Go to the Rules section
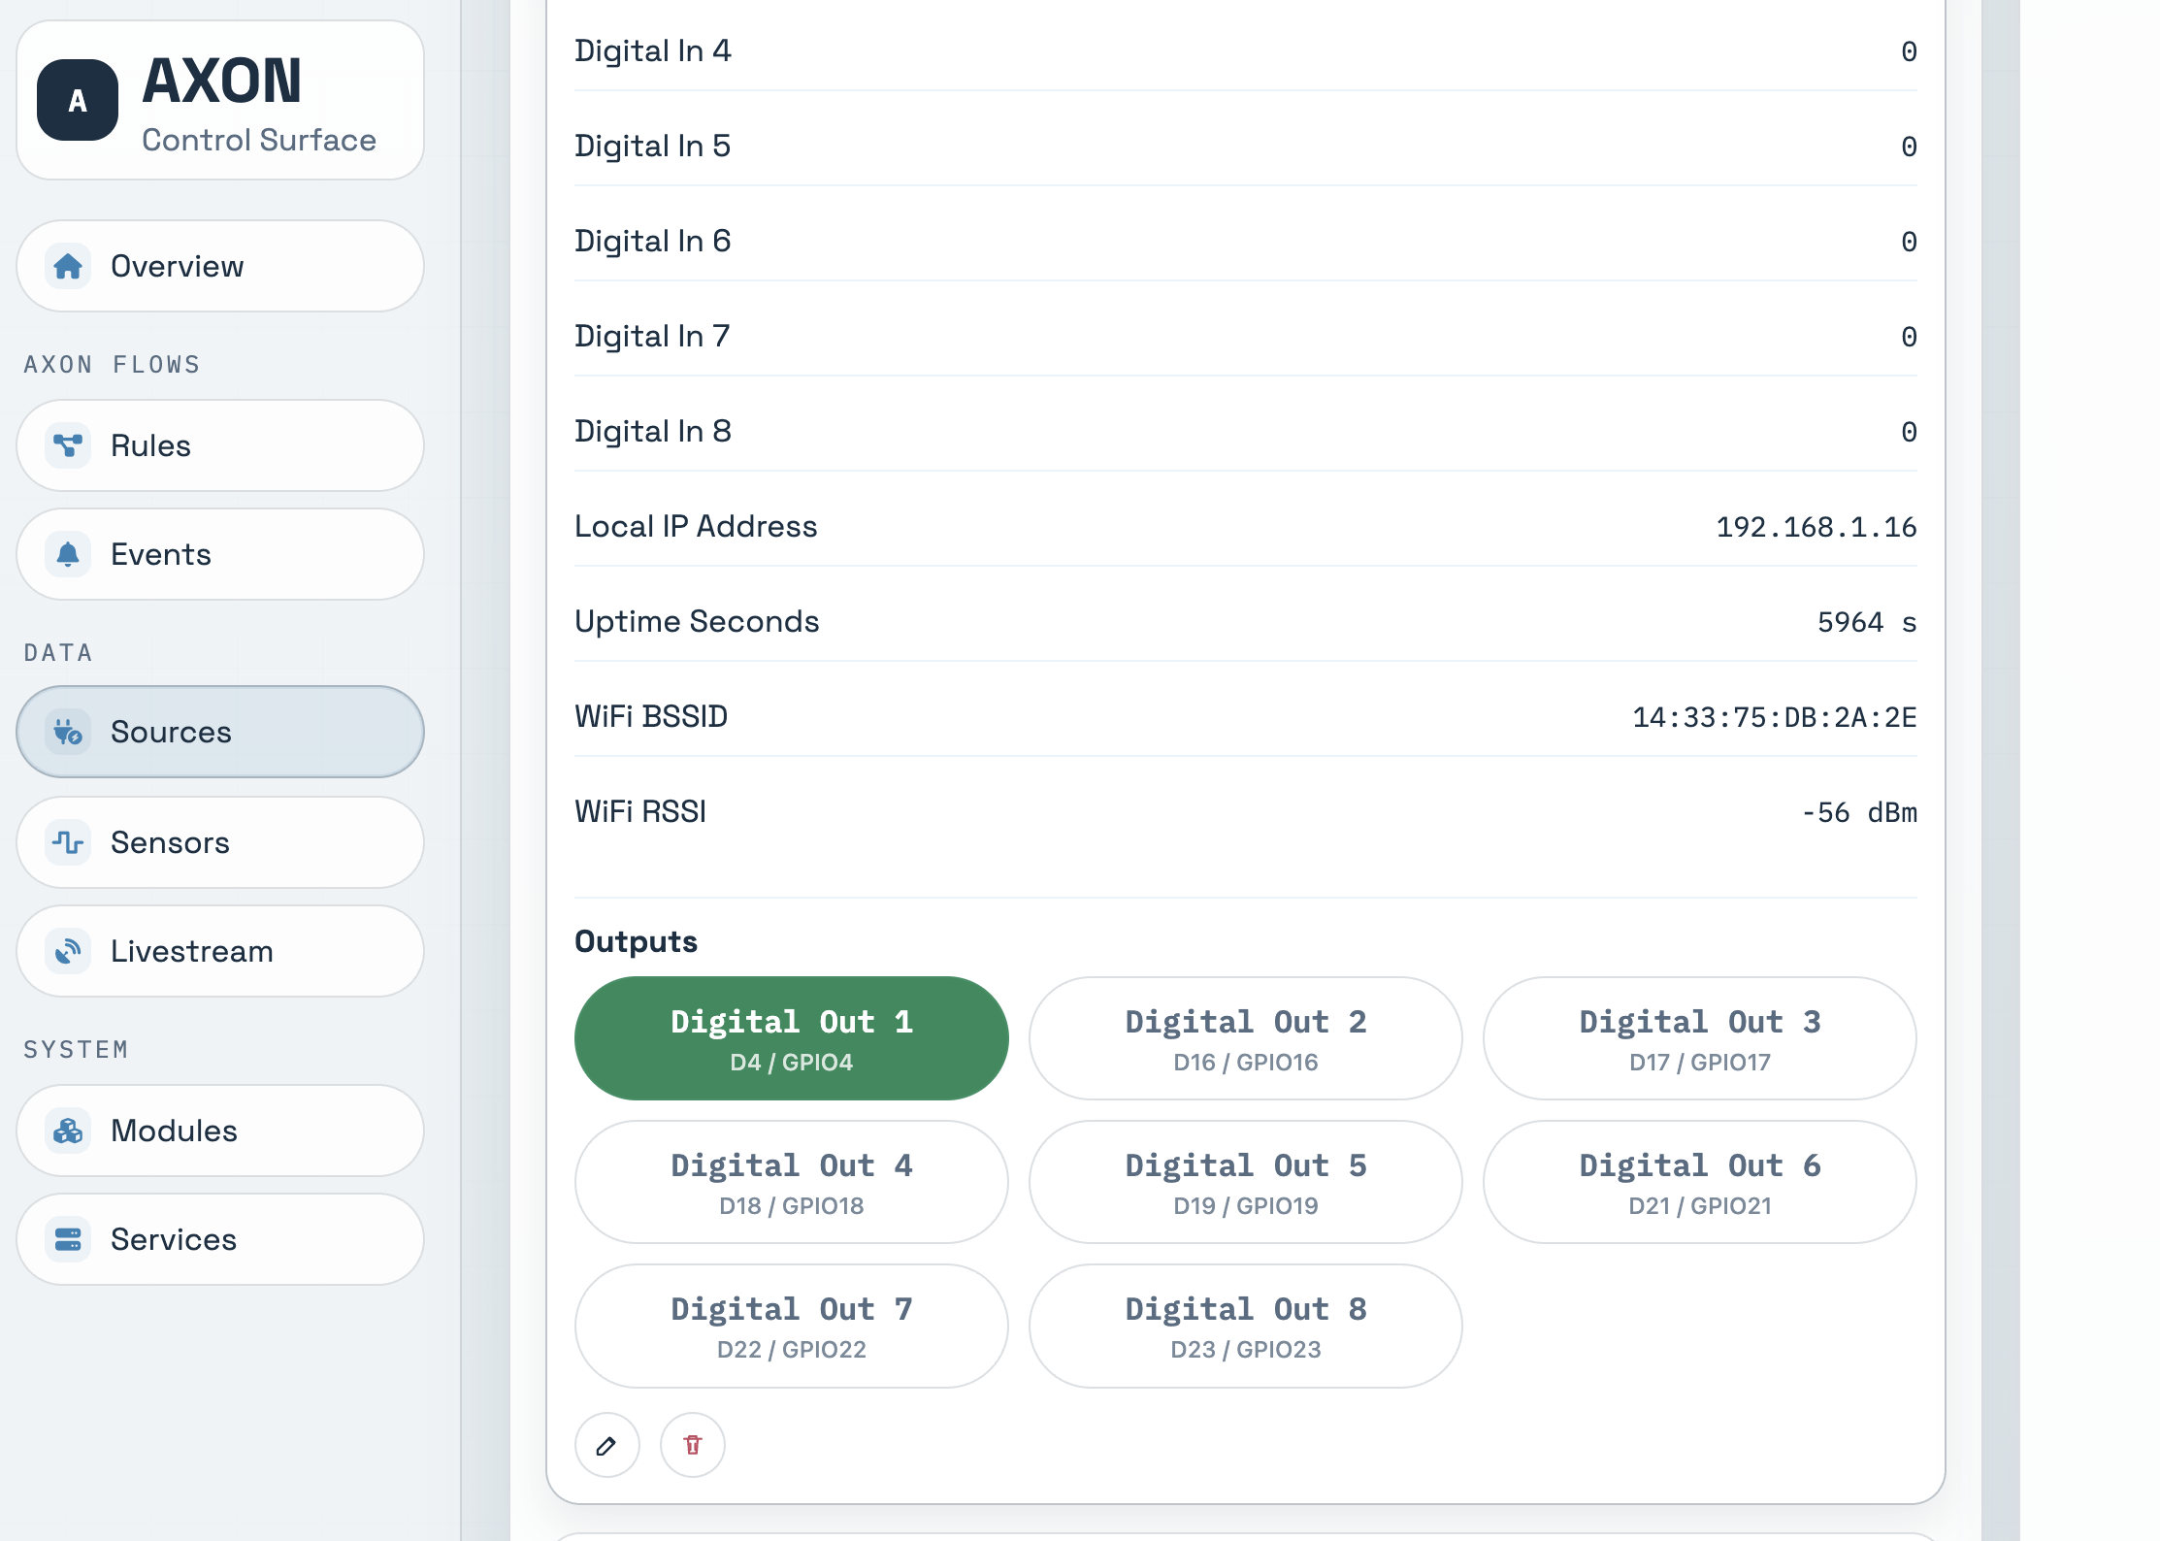The image size is (2160, 1541). click(220, 445)
